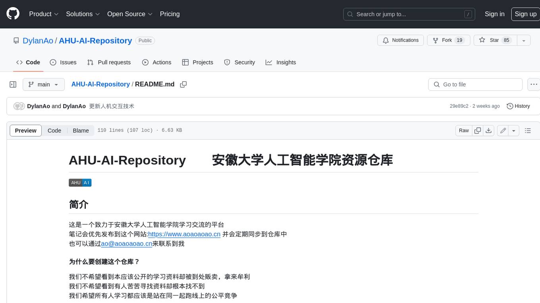This screenshot has height=303, width=540.
Task: Open the GitHub homepage logo
Action: (13, 14)
